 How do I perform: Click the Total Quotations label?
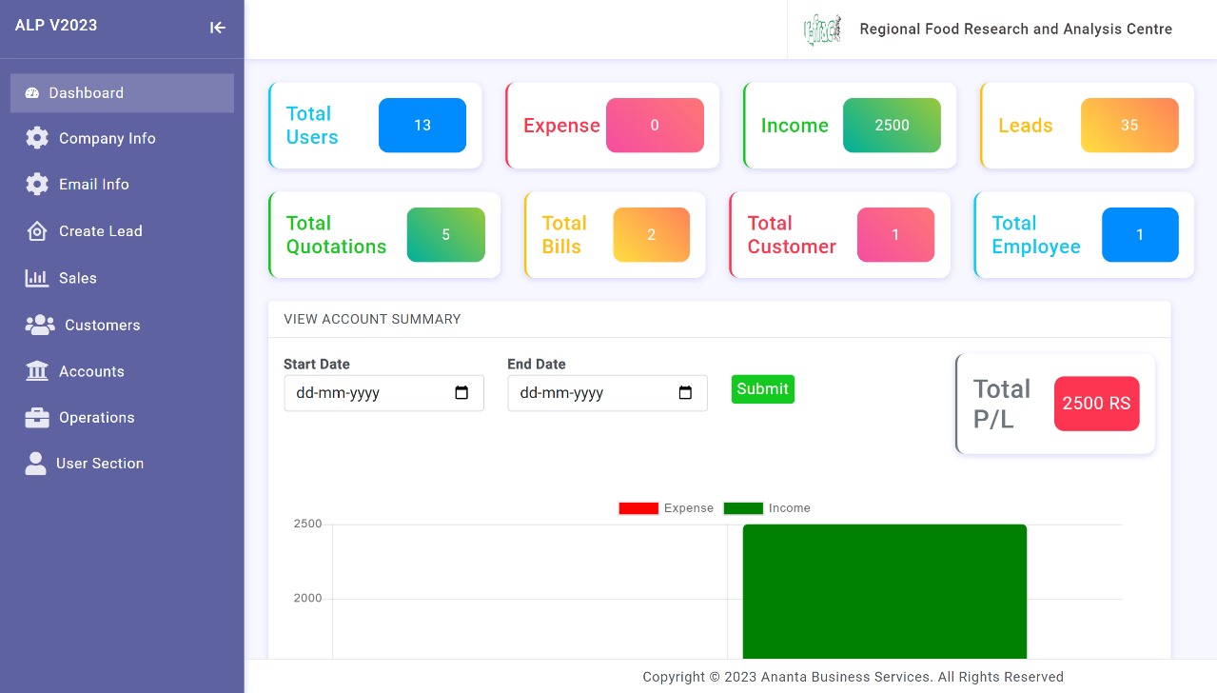336,235
